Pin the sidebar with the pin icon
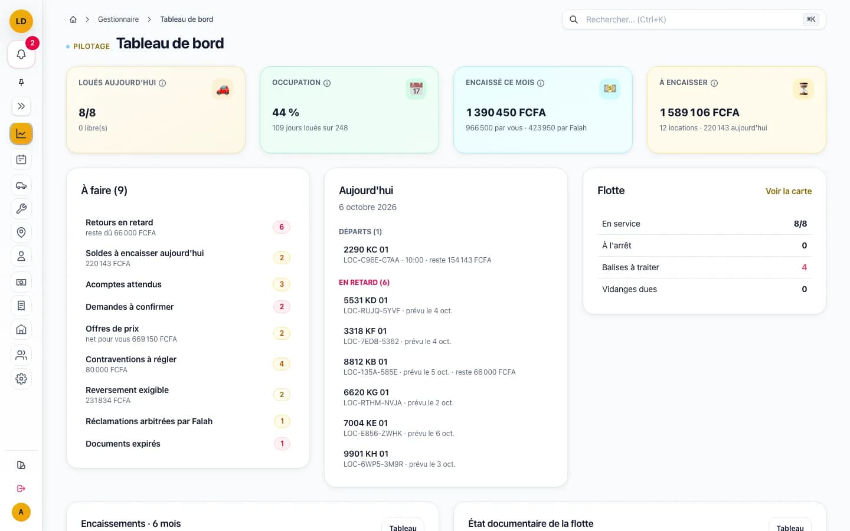Screen dimensions: 850x531 tap(21, 83)
